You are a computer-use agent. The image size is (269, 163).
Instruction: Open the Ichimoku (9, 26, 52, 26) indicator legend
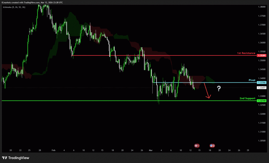coord(14,7)
